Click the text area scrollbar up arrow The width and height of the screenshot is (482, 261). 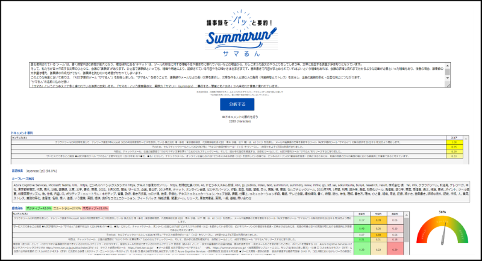(x=447, y=66)
